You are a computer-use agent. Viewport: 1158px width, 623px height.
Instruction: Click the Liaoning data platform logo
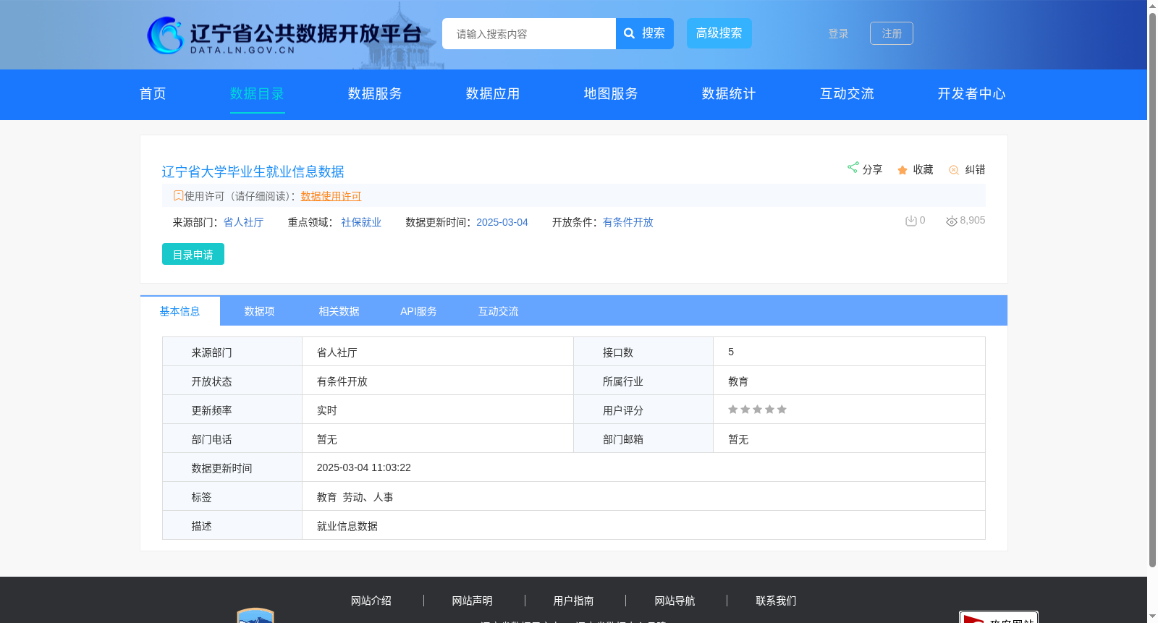284,35
